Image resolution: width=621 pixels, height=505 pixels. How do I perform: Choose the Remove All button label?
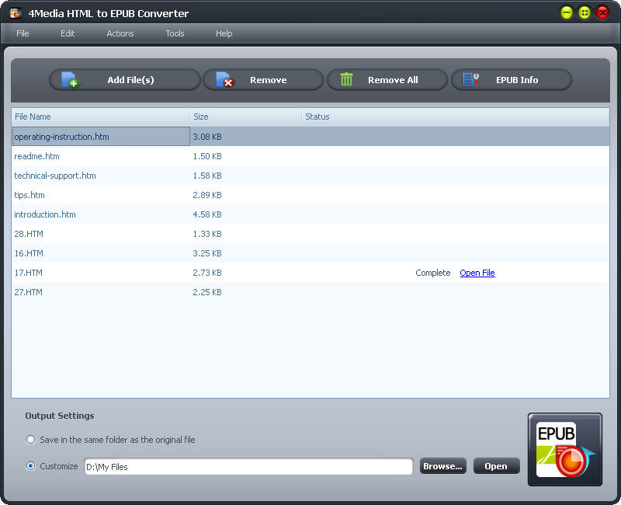[x=393, y=80]
